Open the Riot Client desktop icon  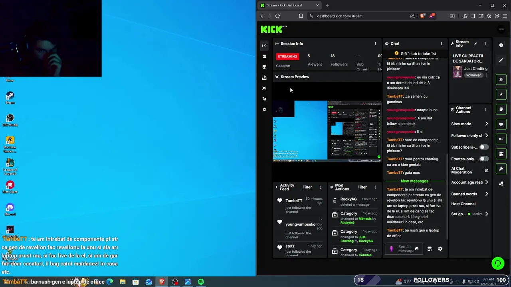tap(10, 187)
